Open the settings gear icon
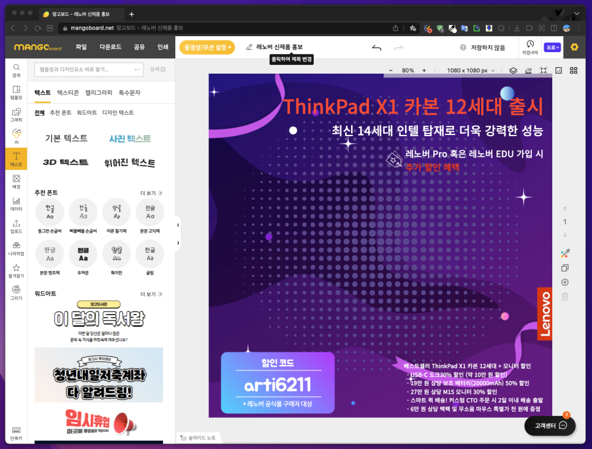592x449 pixels. coord(574,47)
